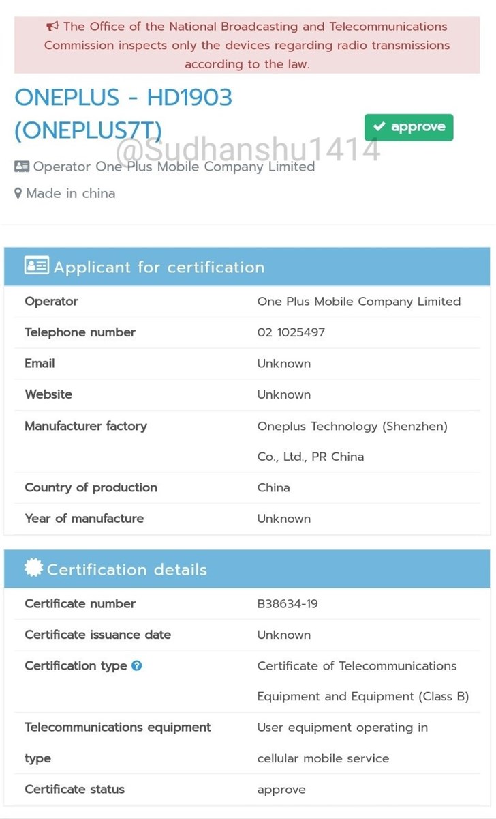Select the Oneplus Technology (Shenzhen) manufacturer value
This screenshot has width=496, height=819.
[x=352, y=427]
